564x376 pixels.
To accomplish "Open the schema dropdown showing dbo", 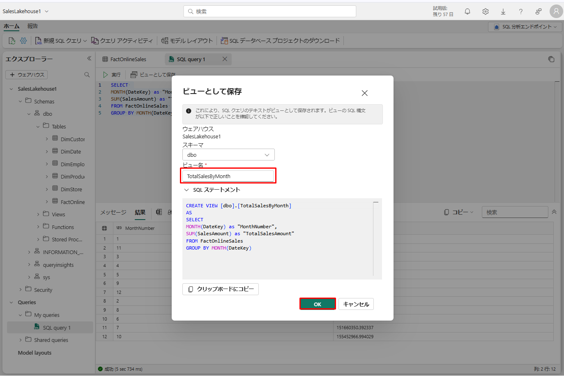I will 228,155.
